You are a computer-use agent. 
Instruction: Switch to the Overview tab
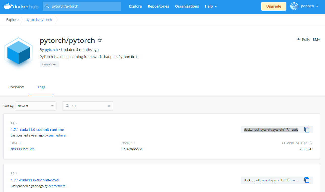(16, 87)
